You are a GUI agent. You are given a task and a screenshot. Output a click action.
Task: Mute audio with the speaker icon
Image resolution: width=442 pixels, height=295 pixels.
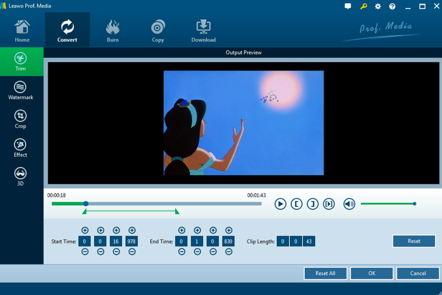click(348, 204)
